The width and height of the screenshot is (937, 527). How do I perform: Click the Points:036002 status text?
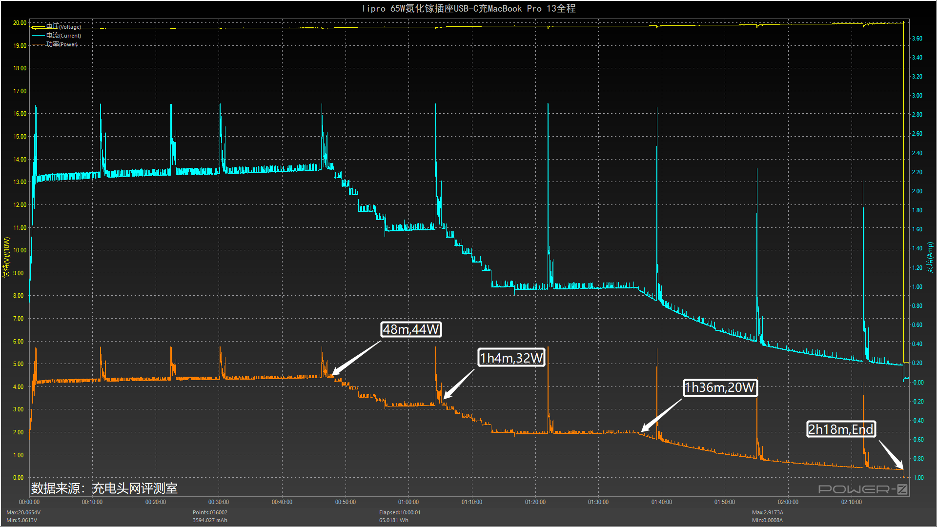pos(210,512)
